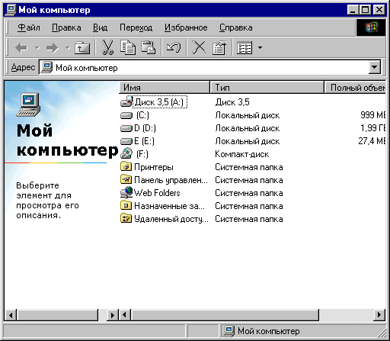Sort by the Имя column header
390x341 pixels.
165,88
